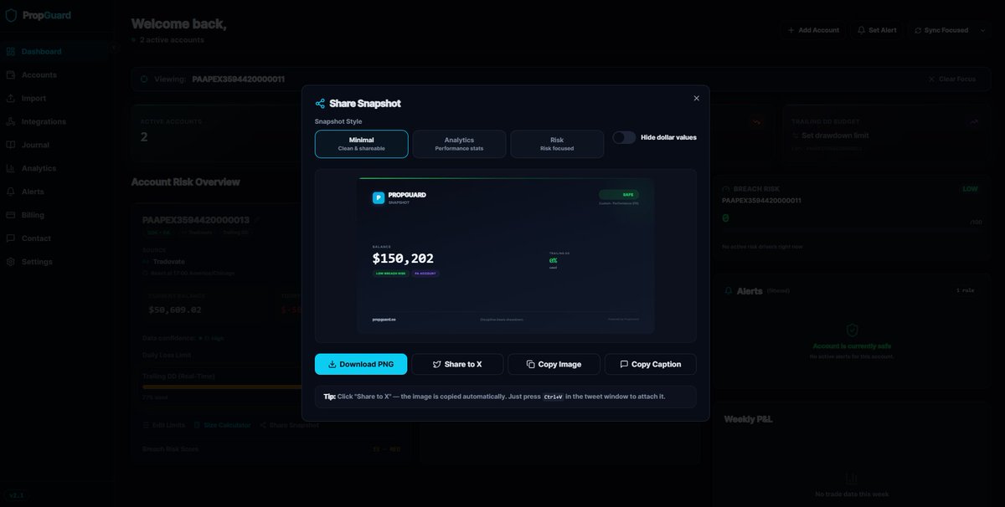Click the bell icon on Set Alert
The image size is (1005, 507).
coord(862,30)
